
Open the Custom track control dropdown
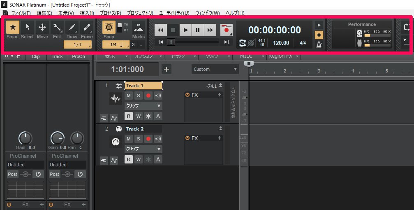pyautogui.click(x=215, y=69)
